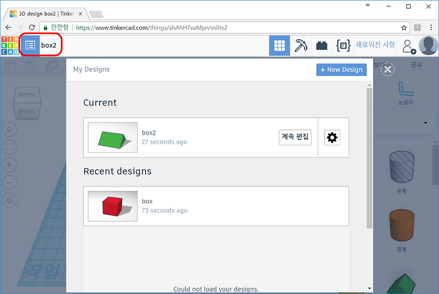This screenshot has height=294, width=439.
Task: Click the 새로워진 사항 link
Action: (x=375, y=44)
